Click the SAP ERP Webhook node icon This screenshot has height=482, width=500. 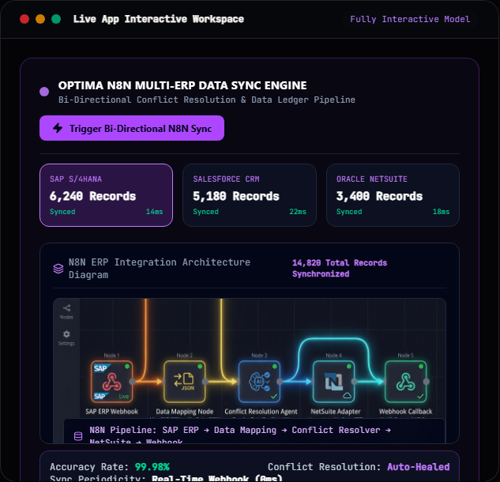coord(111,382)
